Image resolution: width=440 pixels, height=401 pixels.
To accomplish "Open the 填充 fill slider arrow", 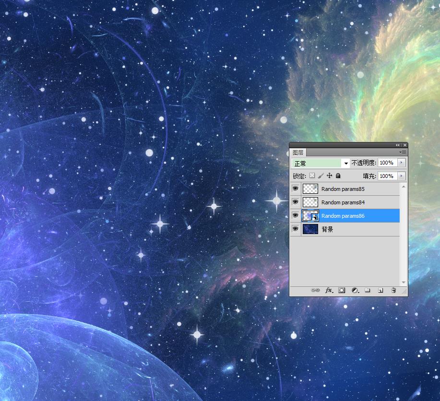I will click(401, 176).
